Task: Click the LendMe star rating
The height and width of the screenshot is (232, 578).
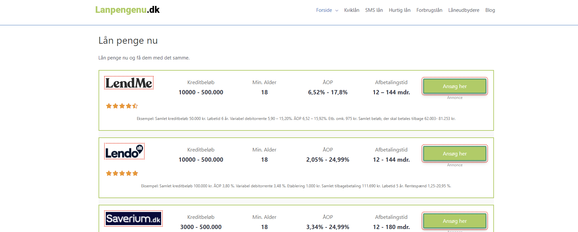Action: (122, 106)
